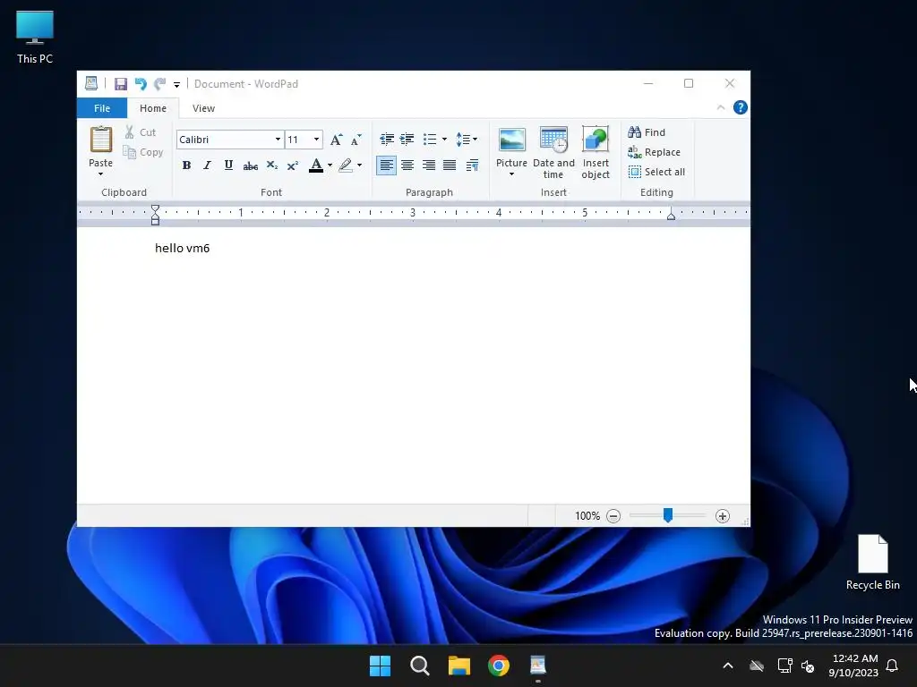
Task: Zoom out with the minus button
Action: (613, 516)
